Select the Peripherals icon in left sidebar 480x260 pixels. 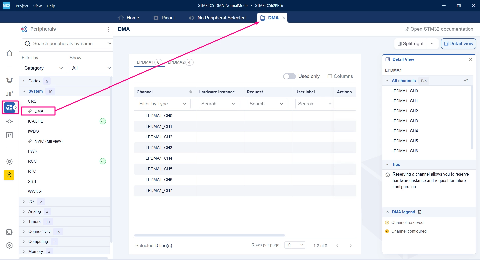9,108
